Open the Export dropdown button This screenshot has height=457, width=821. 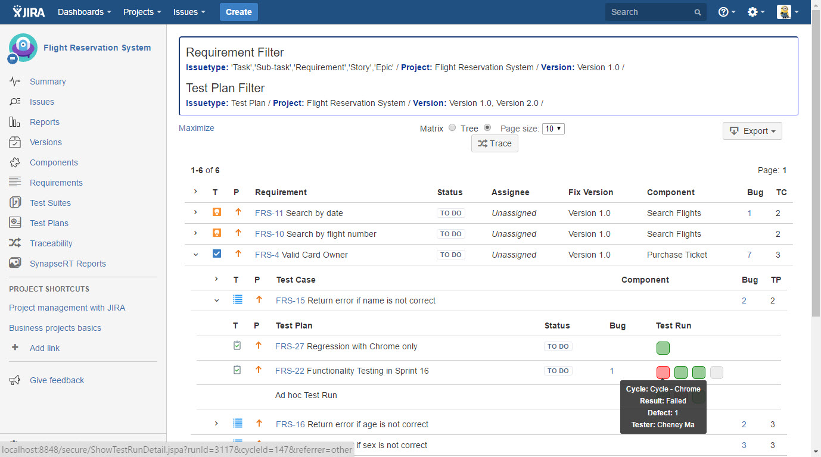(x=752, y=131)
